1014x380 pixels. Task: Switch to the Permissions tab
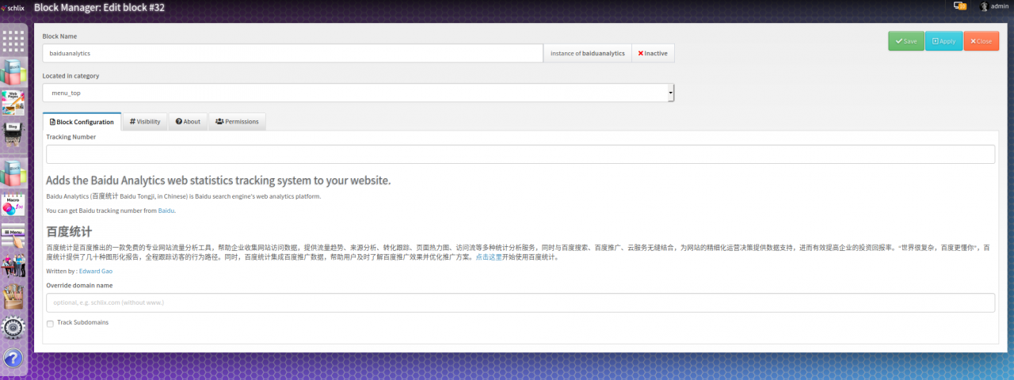pos(237,122)
